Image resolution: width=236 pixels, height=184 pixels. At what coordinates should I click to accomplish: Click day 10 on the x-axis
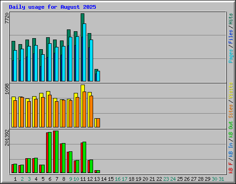point(76,179)
